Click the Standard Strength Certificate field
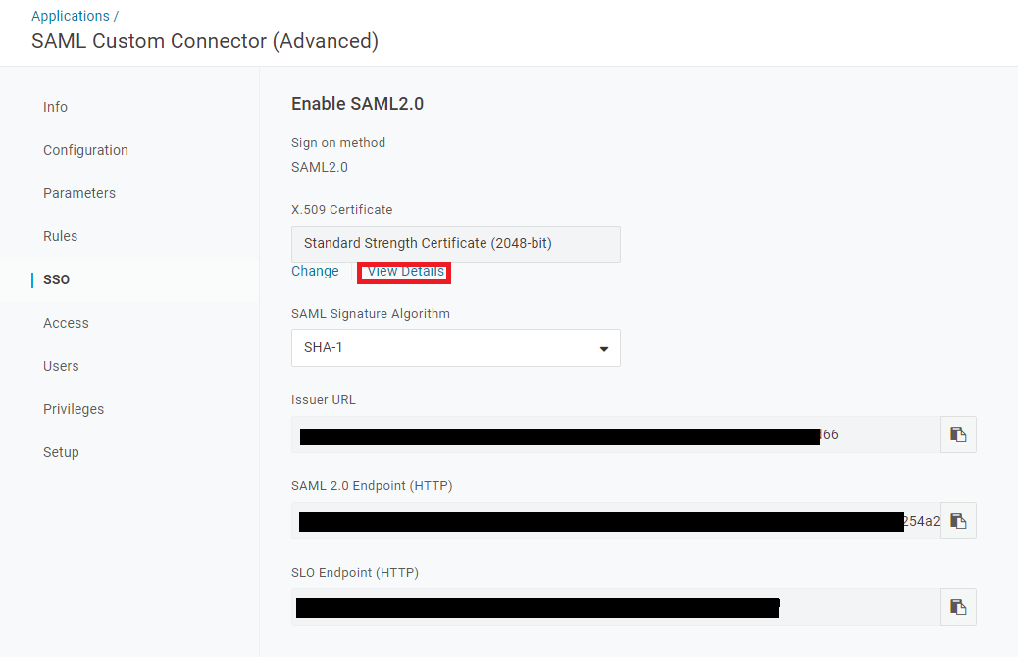Image resolution: width=1018 pixels, height=657 pixels. point(455,243)
